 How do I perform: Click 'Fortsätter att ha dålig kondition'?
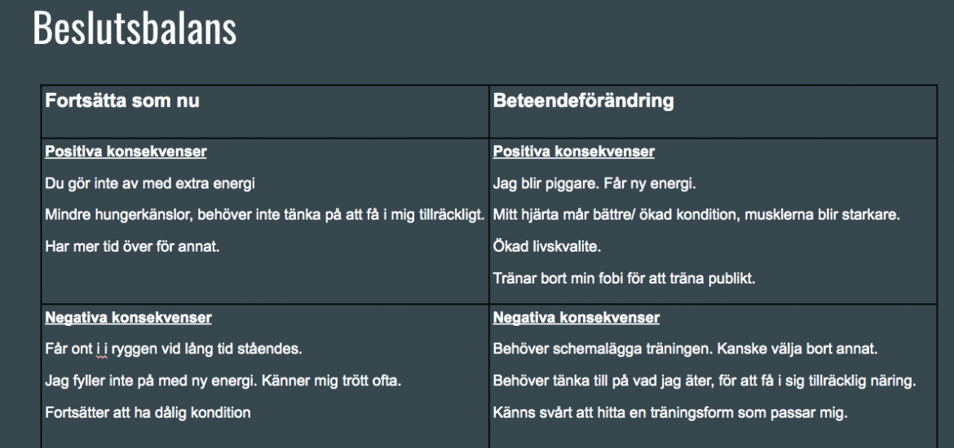[x=148, y=413]
